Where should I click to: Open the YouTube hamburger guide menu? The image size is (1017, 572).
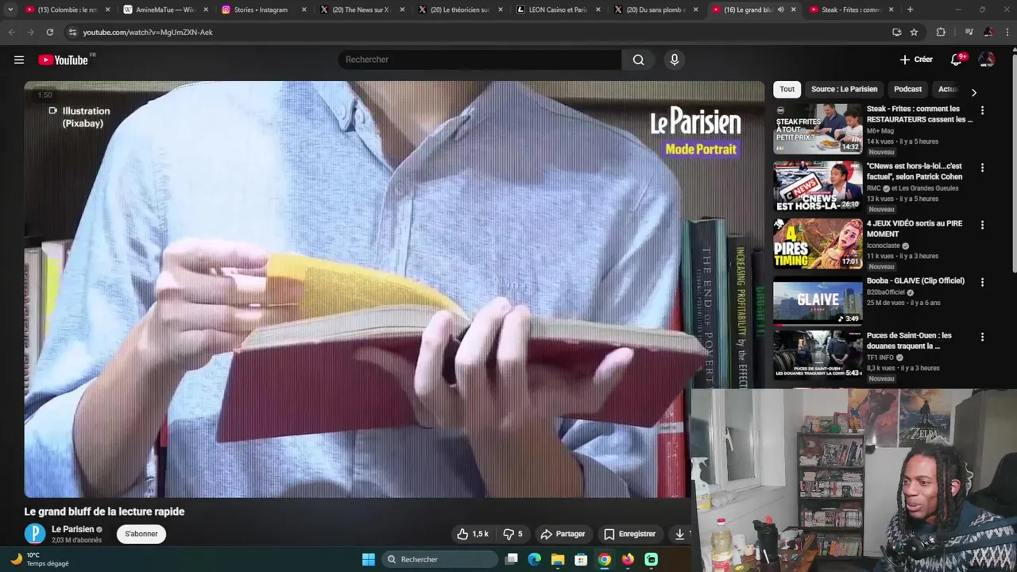pos(19,60)
